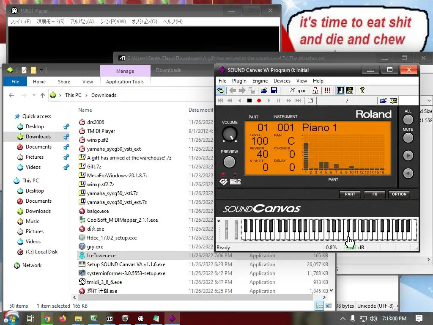Open ファイル(F) menu in TMIDI Player
This screenshot has width=433, height=325.
click(20, 22)
